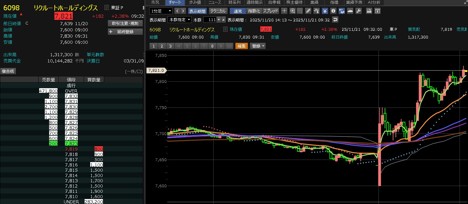The height and width of the screenshot is (204, 468).
Task: Click the 銘柄登録 button
Action: [125, 32]
